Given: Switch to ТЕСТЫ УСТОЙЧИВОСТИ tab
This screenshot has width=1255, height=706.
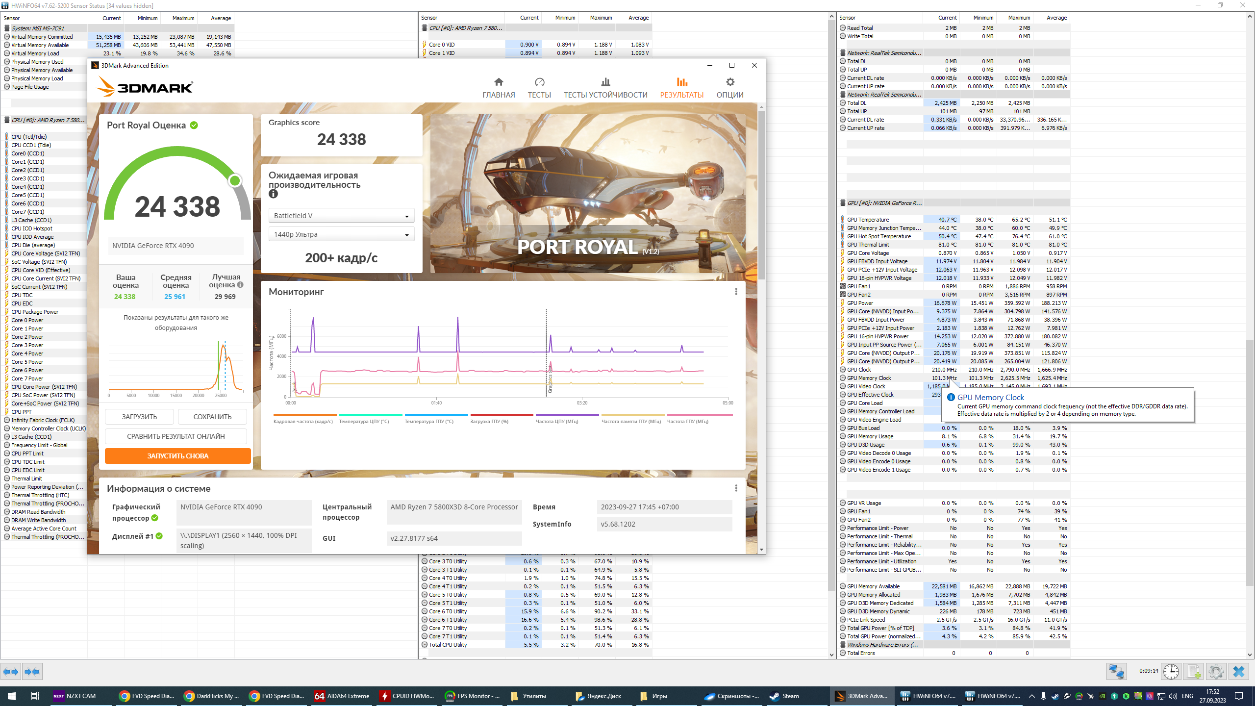Looking at the screenshot, I should pyautogui.click(x=605, y=88).
